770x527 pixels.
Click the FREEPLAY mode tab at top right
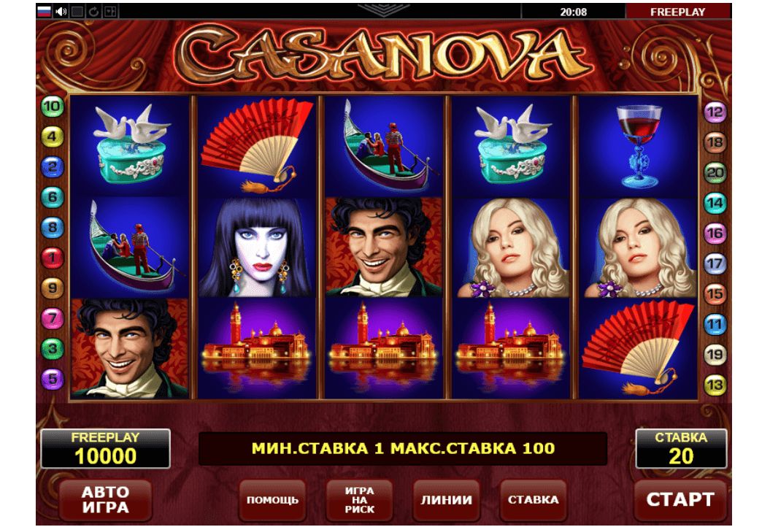[x=678, y=11]
